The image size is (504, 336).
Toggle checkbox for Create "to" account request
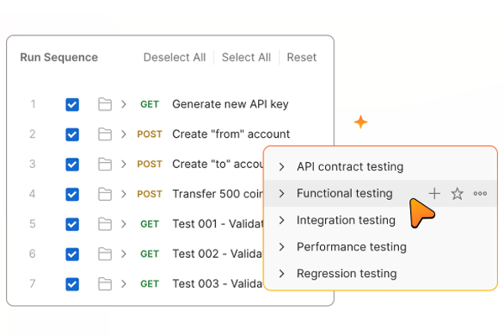tap(72, 165)
